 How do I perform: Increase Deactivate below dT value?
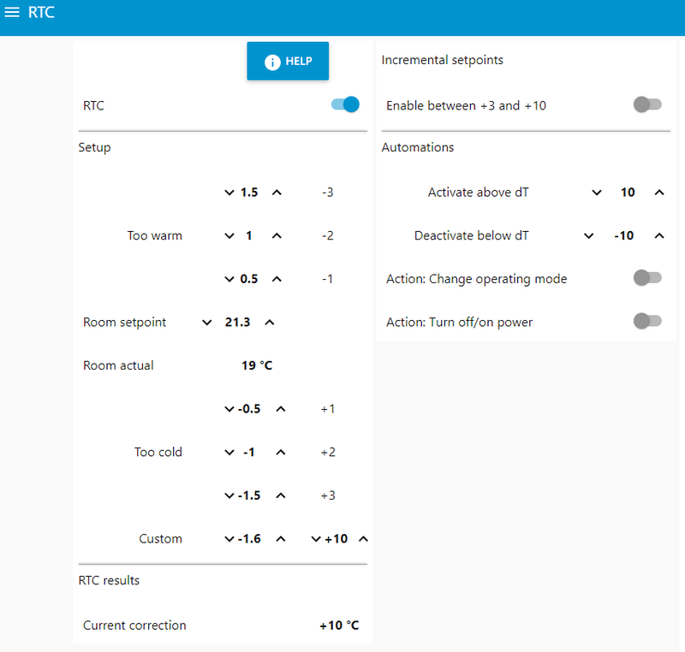659,235
